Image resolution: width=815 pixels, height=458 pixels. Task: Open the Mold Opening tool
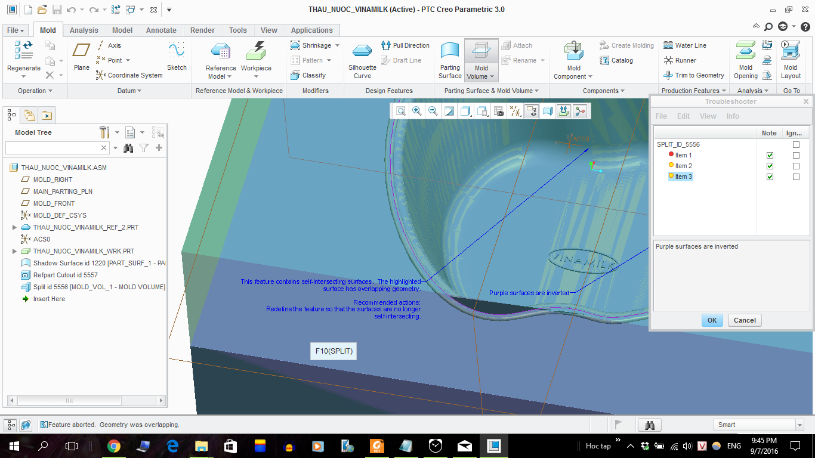pyautogui.click(x=745, y=60)
